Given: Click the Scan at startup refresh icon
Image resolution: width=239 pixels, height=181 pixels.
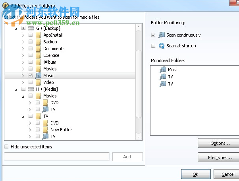Looking at the screenshot, I should (x=162, y=46).
